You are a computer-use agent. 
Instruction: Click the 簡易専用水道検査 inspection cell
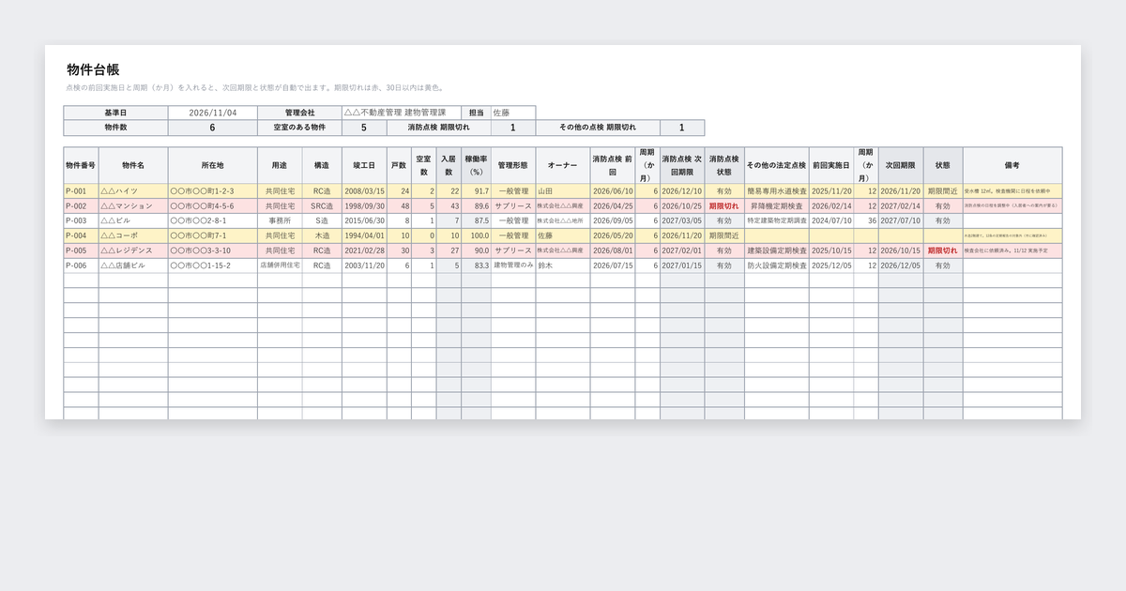pos(776,190)
